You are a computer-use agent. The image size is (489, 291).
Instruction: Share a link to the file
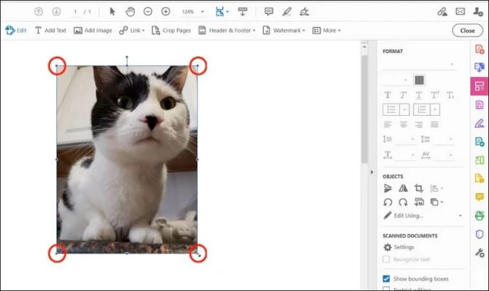click(442, 12)
